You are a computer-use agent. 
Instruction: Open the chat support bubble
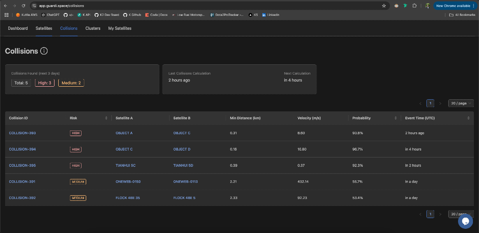tap(465, 221)
